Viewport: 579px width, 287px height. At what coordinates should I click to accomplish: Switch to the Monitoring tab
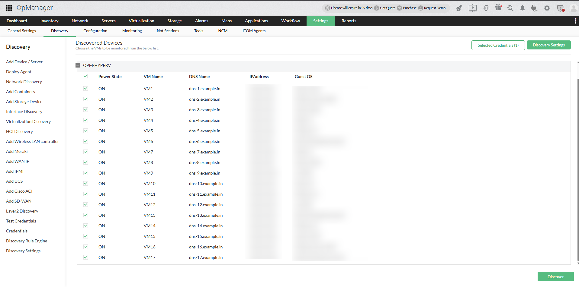click(132, 31)
